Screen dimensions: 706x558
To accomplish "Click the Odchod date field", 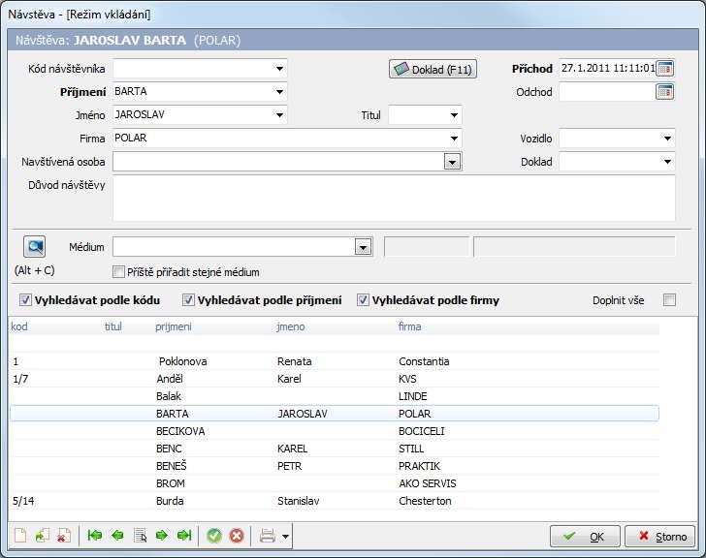I will (x=607, y=92).
